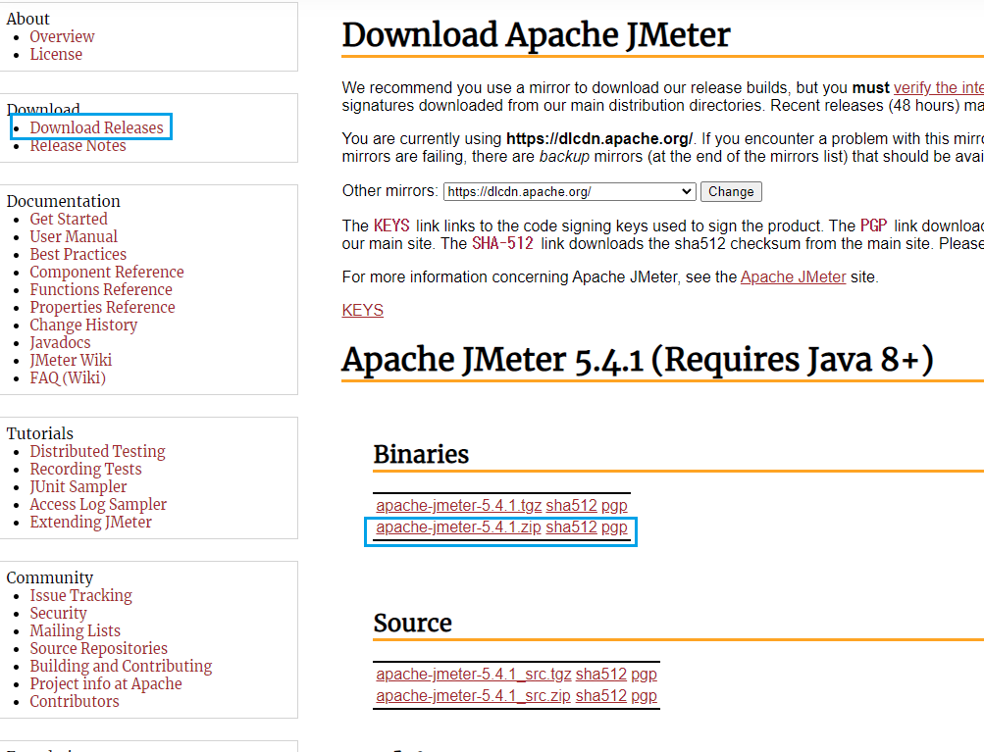Viewport: 984px width, 752px height.
Task: Download apache-jmeter-5.4.1.tgz binary
Action: tap(458, 506)
